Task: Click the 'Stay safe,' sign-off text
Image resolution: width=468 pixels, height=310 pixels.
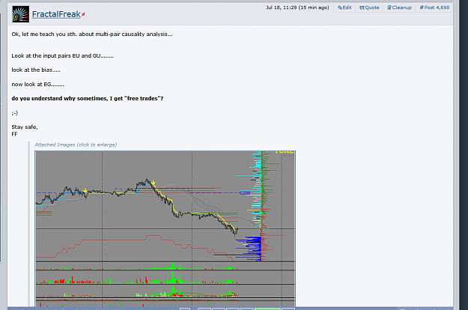Action: (25, 127)
